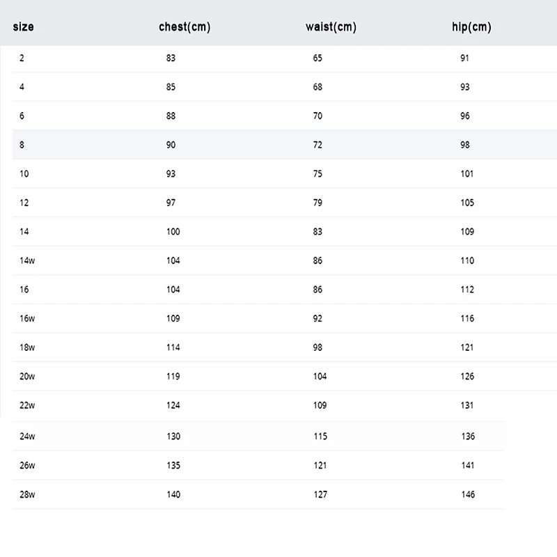Click the waist value for size 6
557x557 pixels.
pyautogui.click(x=317, y=116)
